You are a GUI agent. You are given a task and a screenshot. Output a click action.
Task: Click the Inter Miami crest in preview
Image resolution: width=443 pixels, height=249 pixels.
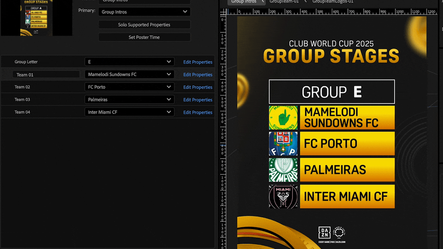pyautogui.click(x=283, y=196)
